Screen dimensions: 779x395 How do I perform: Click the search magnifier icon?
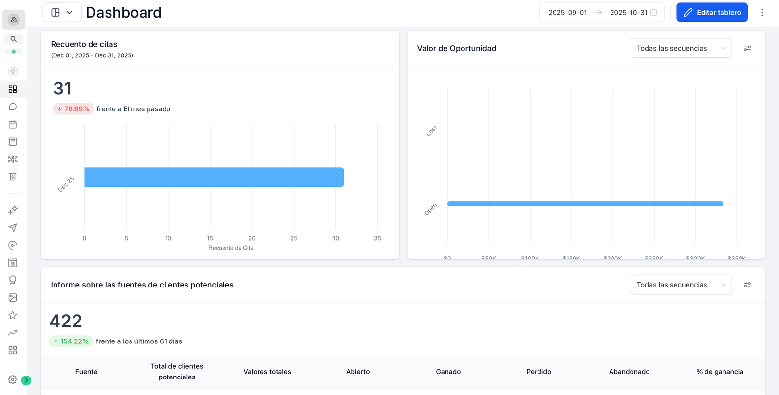coord(14,39)
